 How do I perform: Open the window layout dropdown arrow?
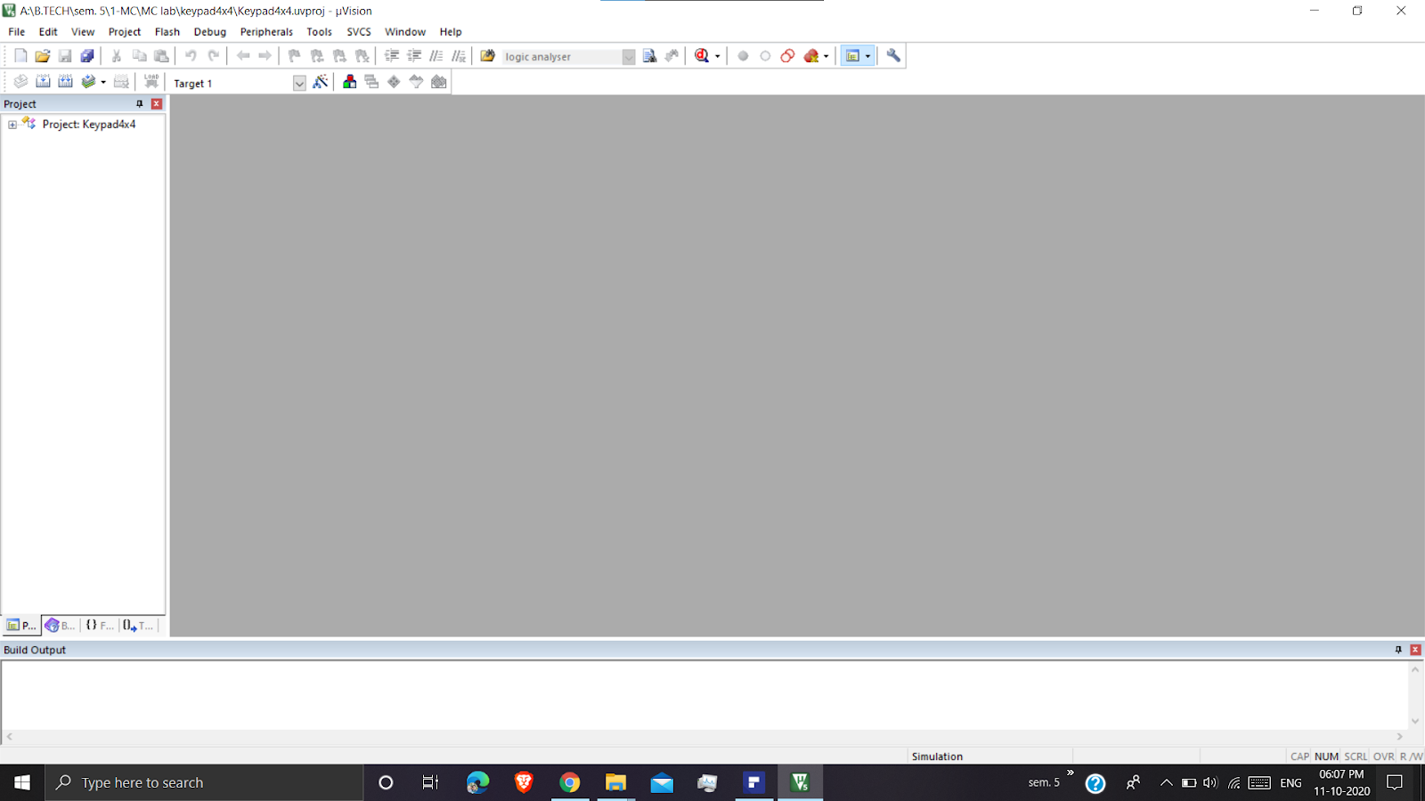868,57
